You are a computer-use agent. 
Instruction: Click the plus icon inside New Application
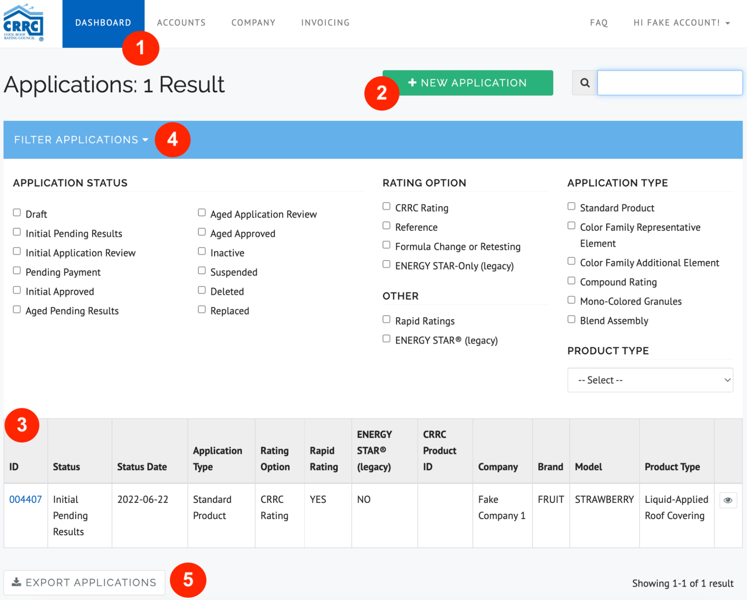click(x=413, y=83)
